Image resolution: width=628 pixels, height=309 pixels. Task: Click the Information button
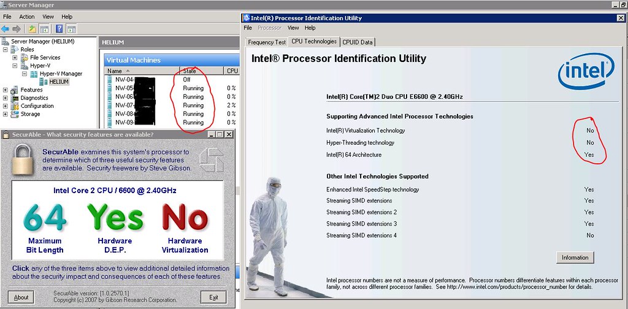tap(575, 257)
